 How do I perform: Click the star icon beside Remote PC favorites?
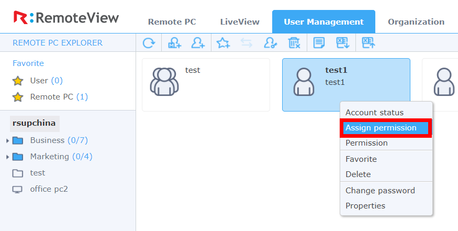pos(18,97)
